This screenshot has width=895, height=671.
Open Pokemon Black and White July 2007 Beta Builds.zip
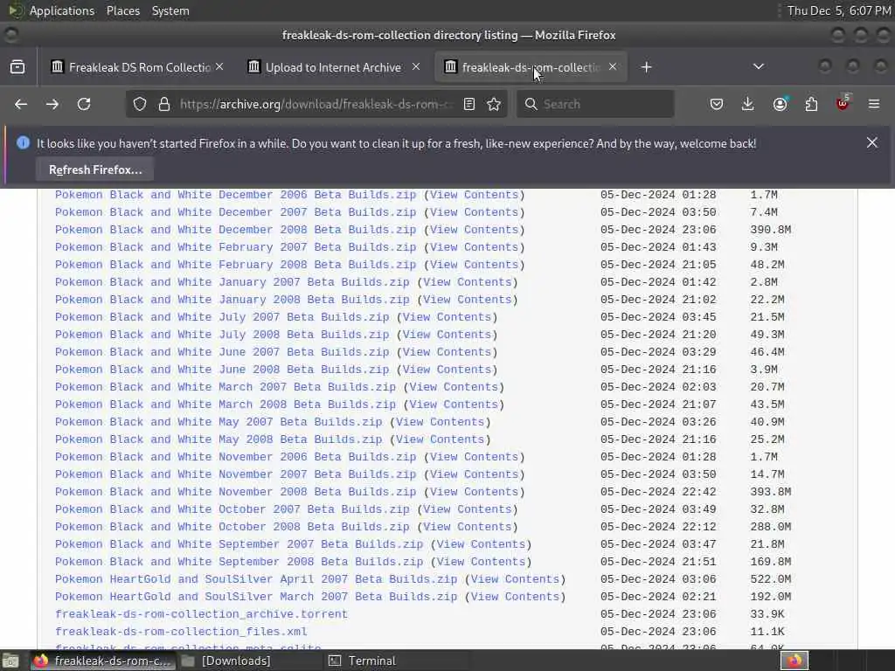(x=222, y=317)
